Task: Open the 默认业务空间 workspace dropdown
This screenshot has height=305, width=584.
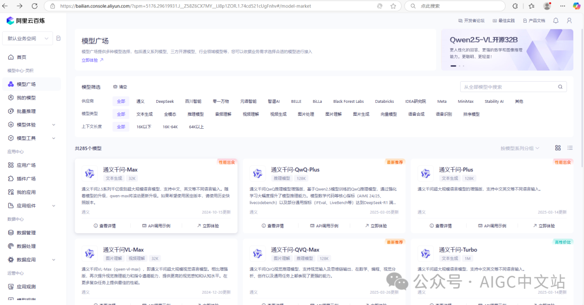Action: [28, 38]
